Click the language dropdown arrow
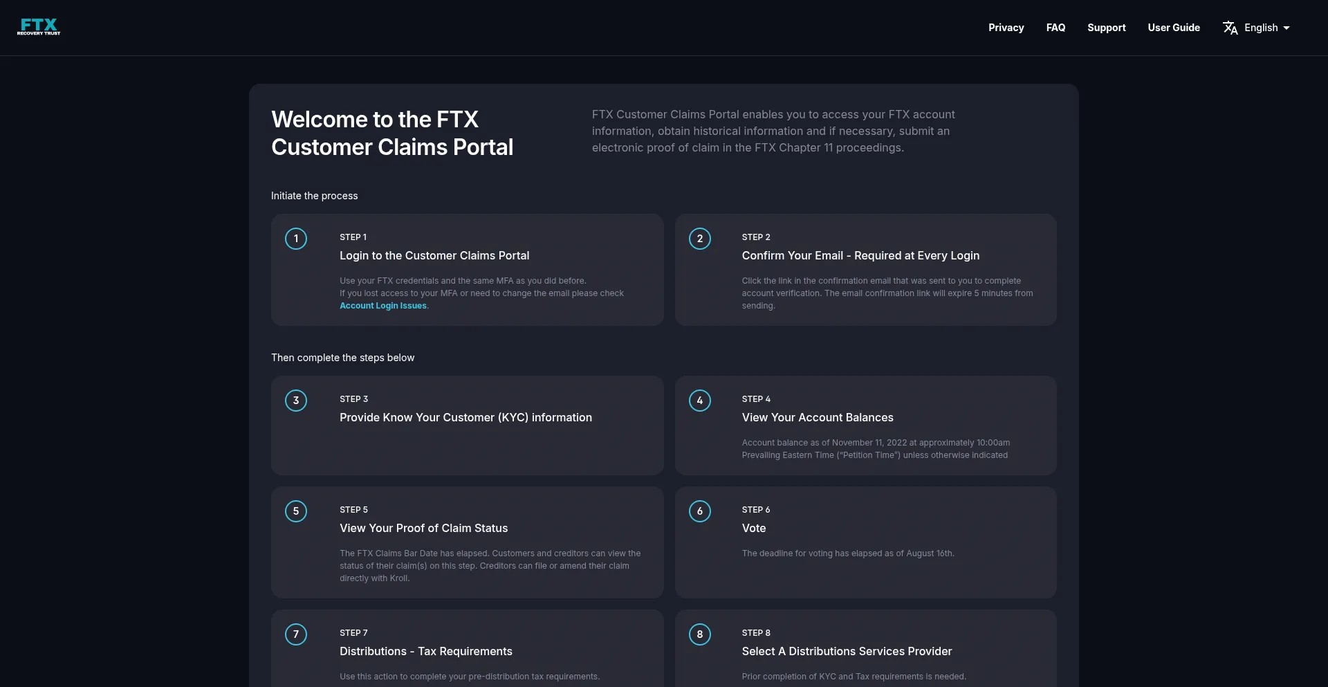This screenshot has height=687, width=1328. pos(1286,28)
